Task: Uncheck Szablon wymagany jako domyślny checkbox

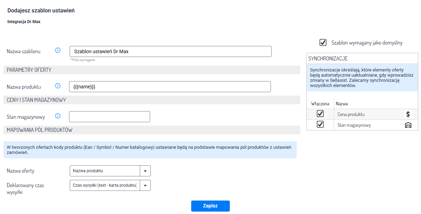Action: pos(323,42)
